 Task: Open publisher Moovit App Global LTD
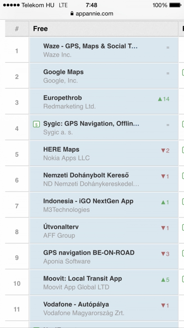(76, 287)
